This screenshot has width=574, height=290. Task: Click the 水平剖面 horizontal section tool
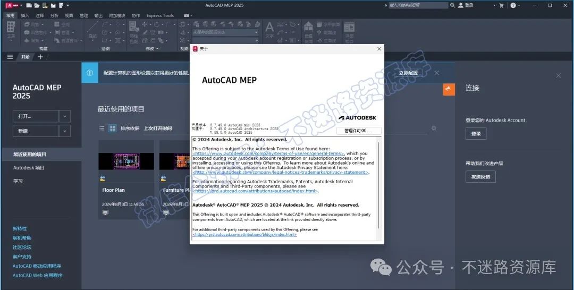pyautogui.click(x=328, y=24)
